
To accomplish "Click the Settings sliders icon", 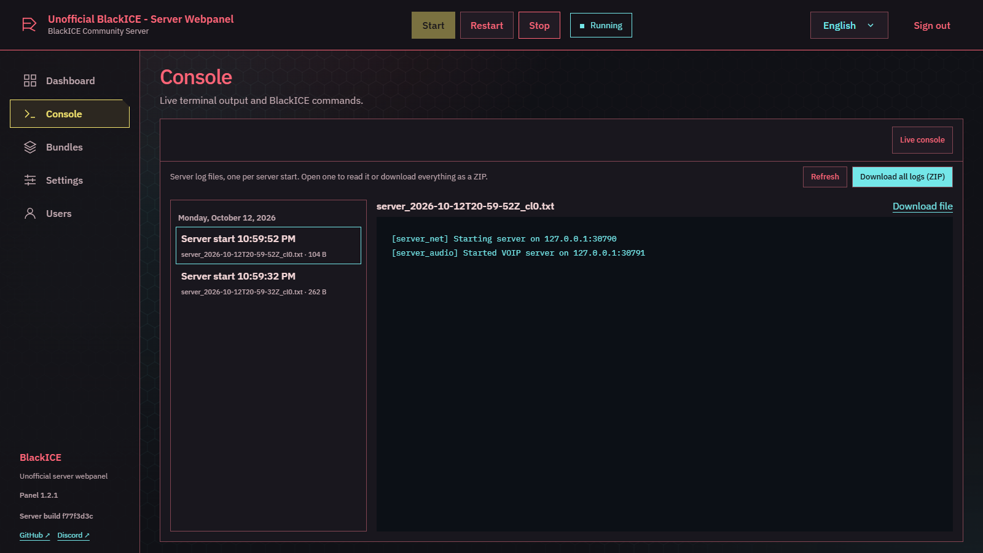I will [x=30, y=180].
